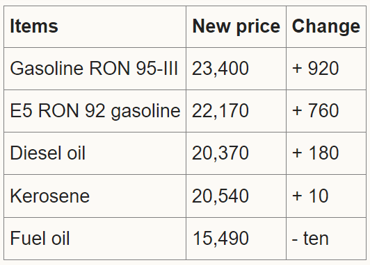The image size is (370, 265).
Task: Click the Change column header
Action: click(326, 26)
